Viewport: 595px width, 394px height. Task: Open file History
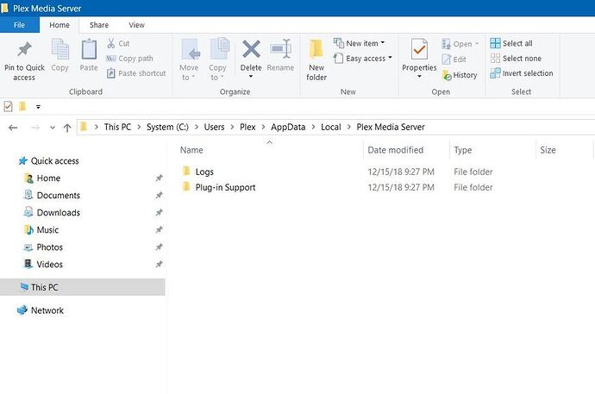pos(460,75)
